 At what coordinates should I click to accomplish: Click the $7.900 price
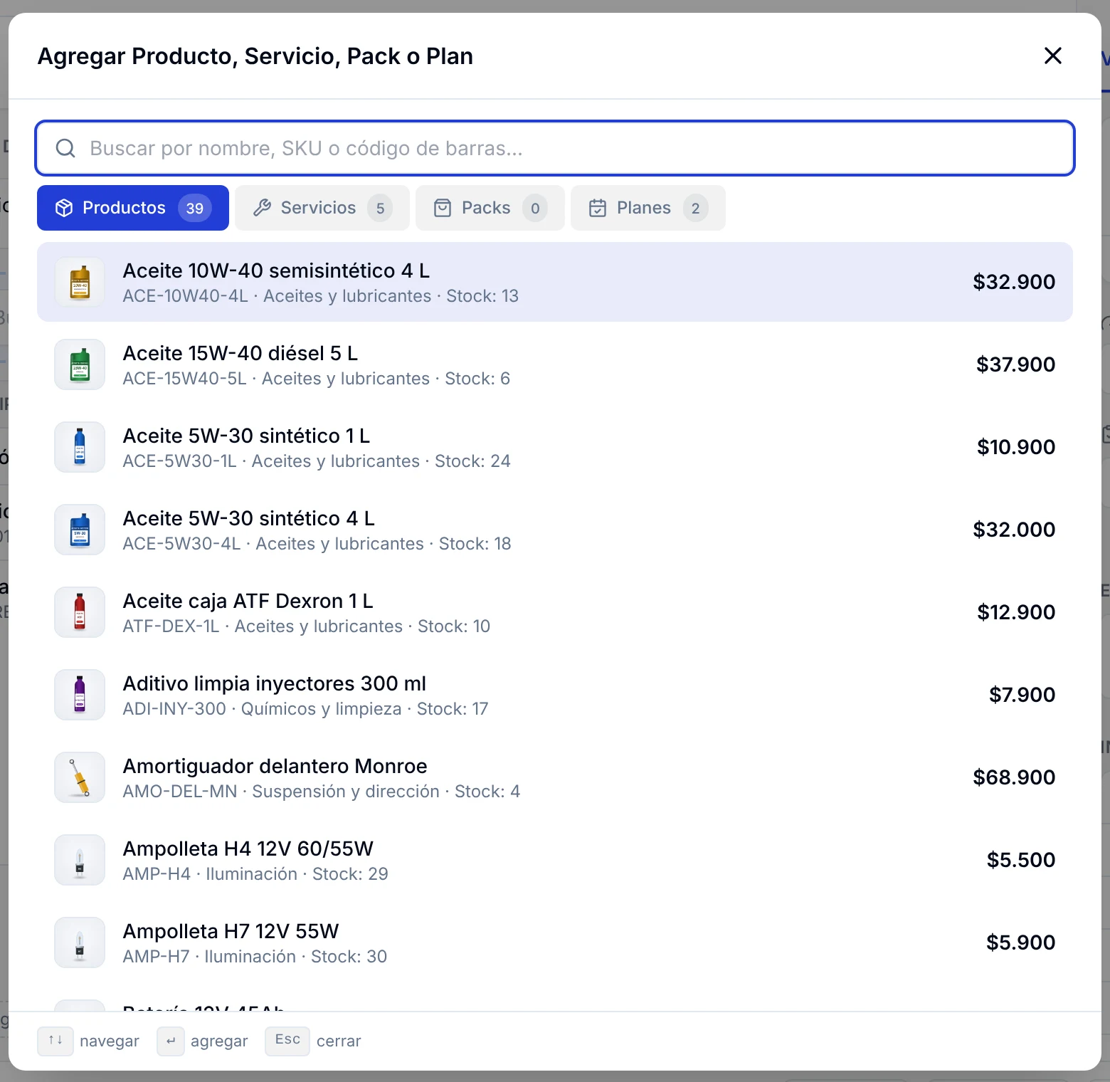pyautogui.click(x=1022, y=695)
